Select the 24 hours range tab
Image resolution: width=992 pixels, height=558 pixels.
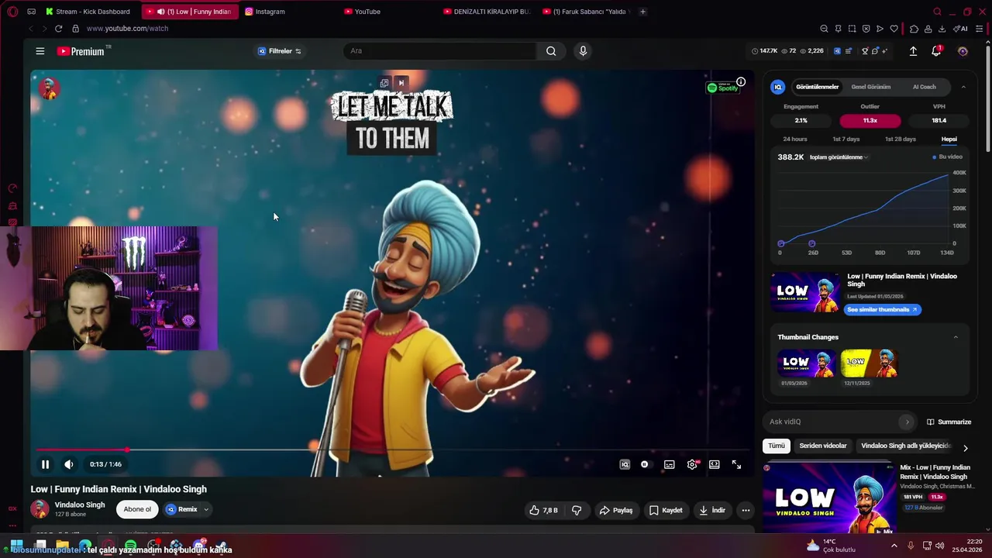[x=795, y=139]
